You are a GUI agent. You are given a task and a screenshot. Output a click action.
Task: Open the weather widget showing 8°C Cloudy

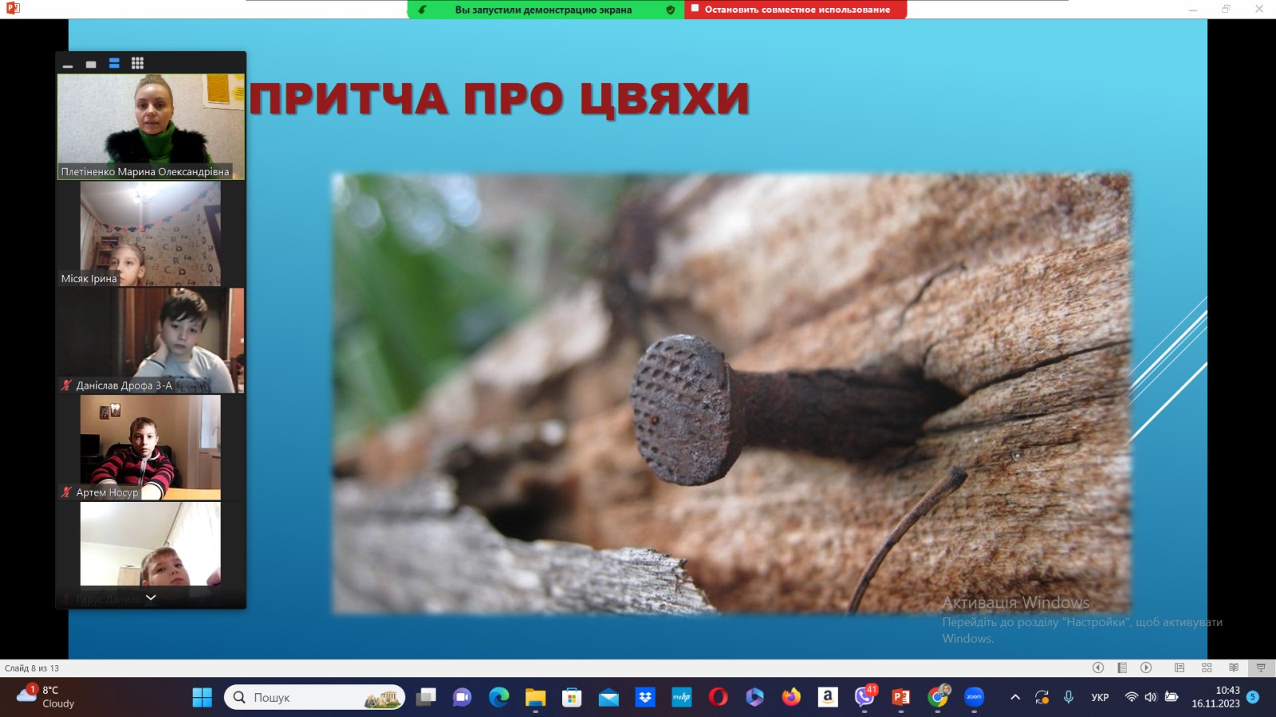tap(46, 697)
